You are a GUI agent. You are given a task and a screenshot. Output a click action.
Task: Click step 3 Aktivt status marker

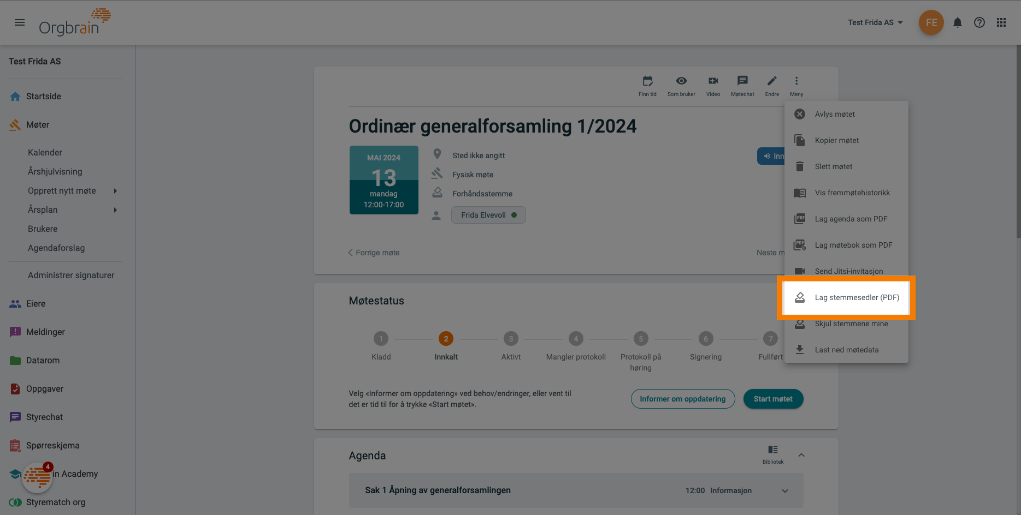point(511,339)
